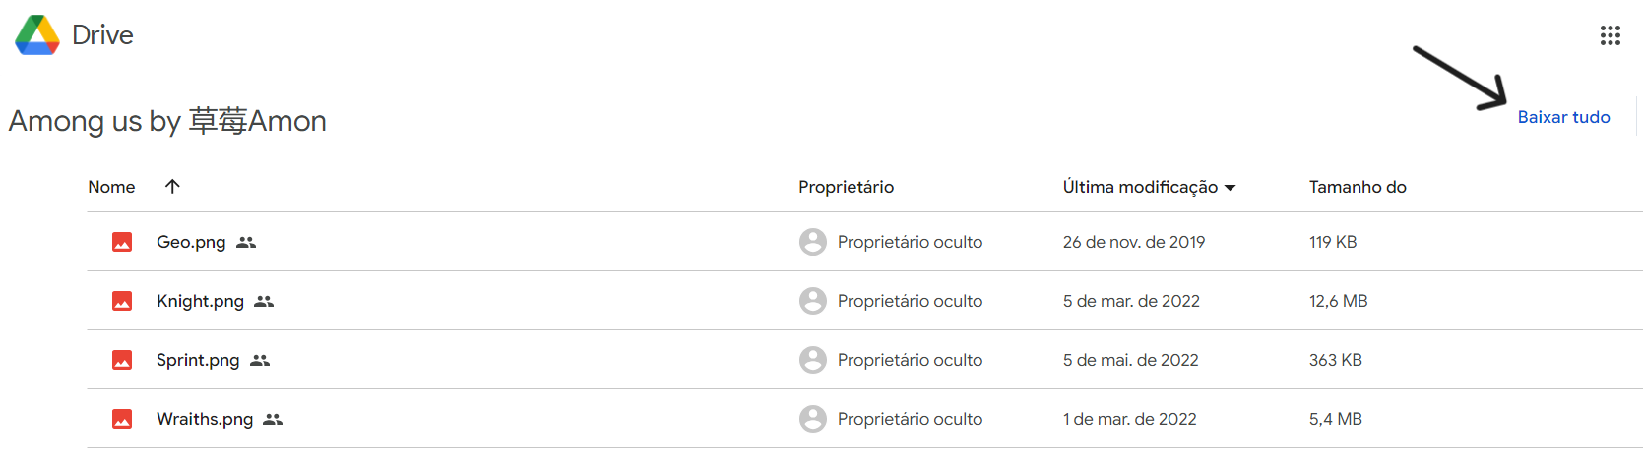Screen dimensions: 1643x466
Task: Click the Geo.png image file icon
Action: pos(122,242)
